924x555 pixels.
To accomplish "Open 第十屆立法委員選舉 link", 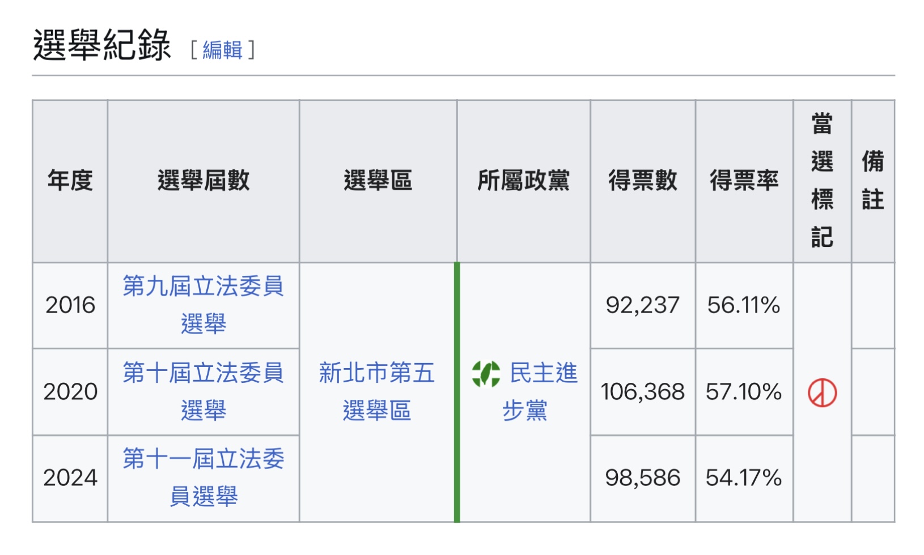I will pyautogui.click(x=203, y=391).
